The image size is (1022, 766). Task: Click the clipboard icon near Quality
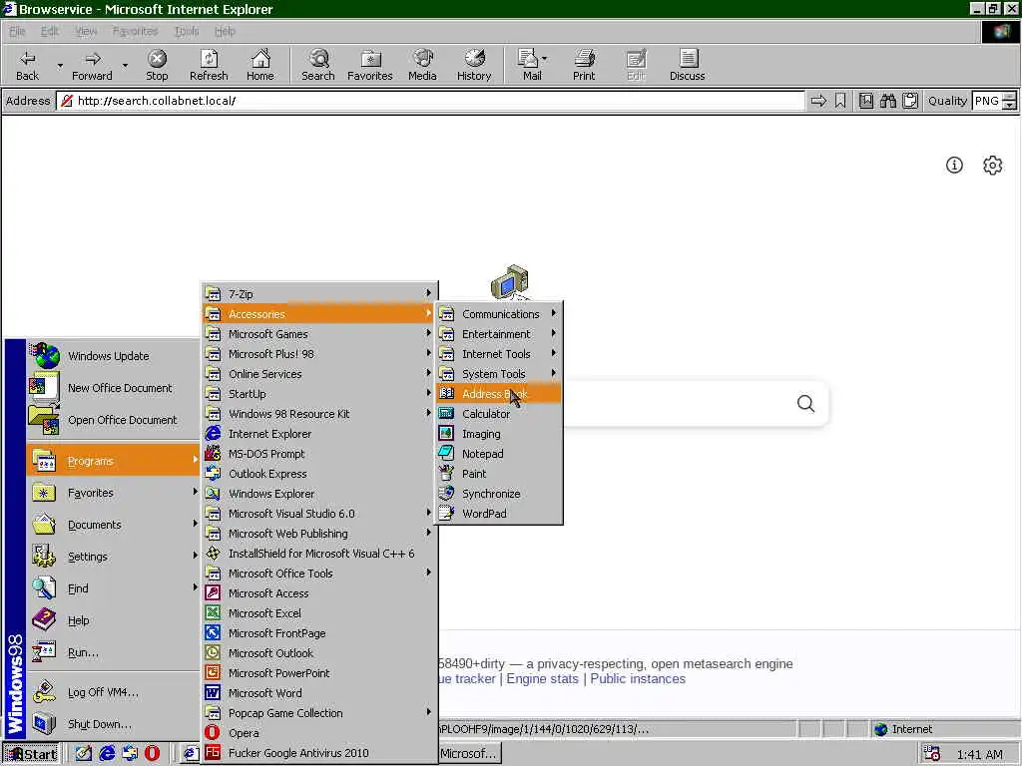click(910, 101)
